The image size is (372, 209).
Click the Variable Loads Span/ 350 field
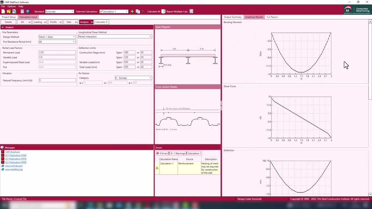coord(130,62)
